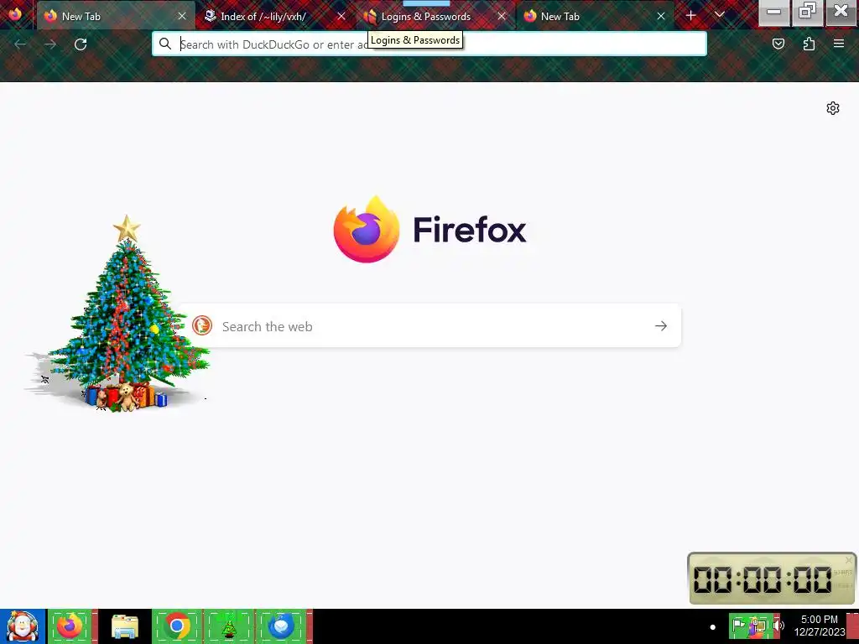Open the Save to Pocket button

pos(778,44)
